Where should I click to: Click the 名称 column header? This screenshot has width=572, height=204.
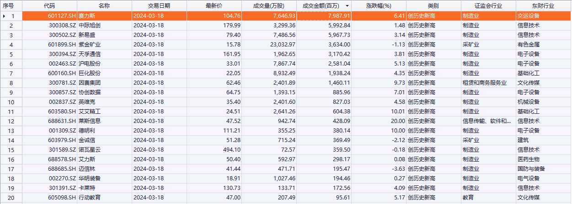click(x=104, y=6)
